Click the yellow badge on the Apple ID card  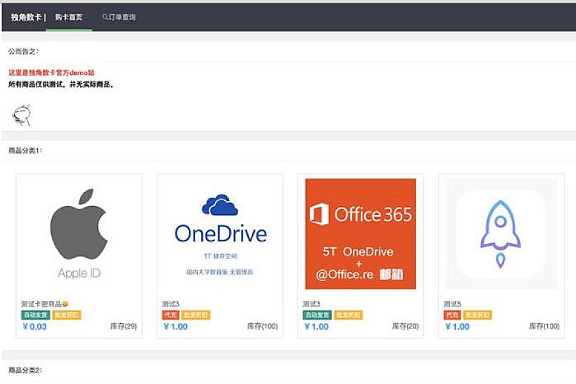click(67, 315)
